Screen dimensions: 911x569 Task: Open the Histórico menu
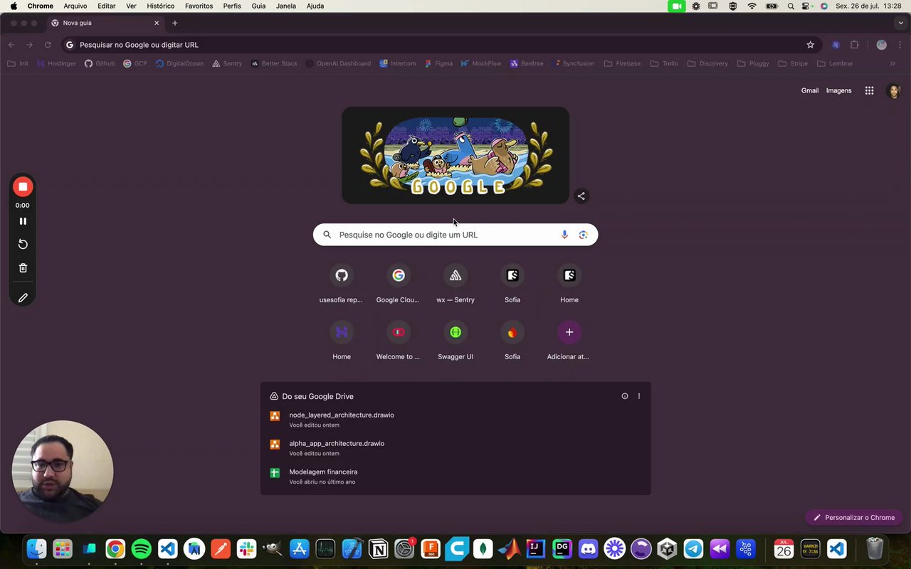(160, 6)
